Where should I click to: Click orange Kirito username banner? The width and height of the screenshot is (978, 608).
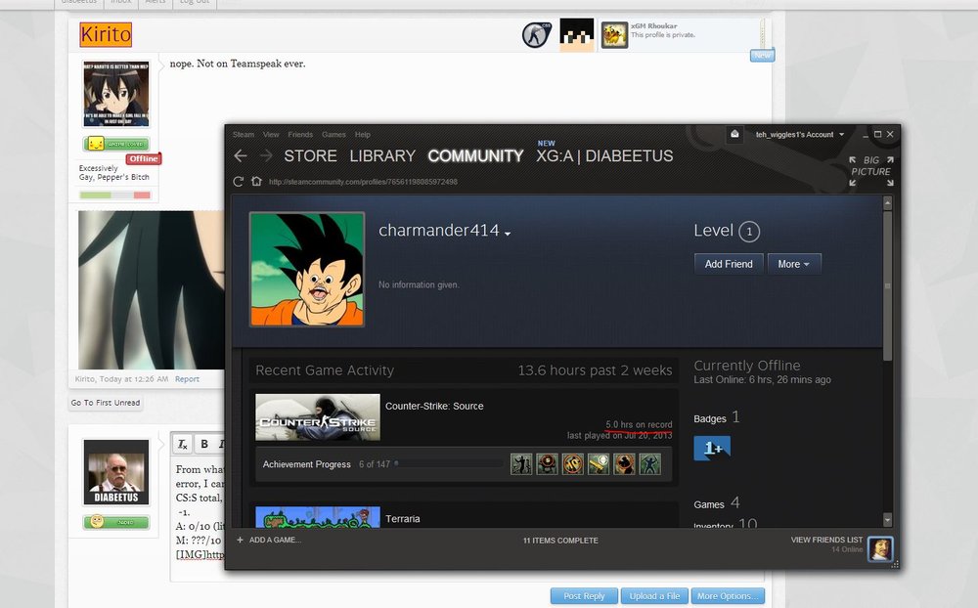(106, 34)
